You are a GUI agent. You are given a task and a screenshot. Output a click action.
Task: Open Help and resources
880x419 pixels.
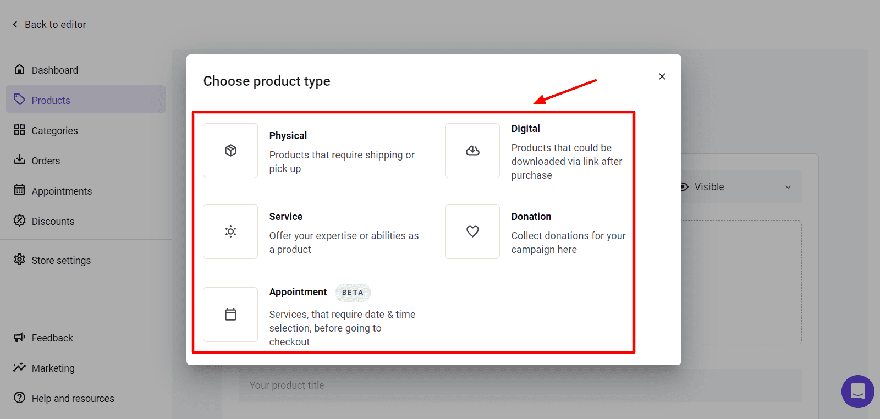coord(73,398)
